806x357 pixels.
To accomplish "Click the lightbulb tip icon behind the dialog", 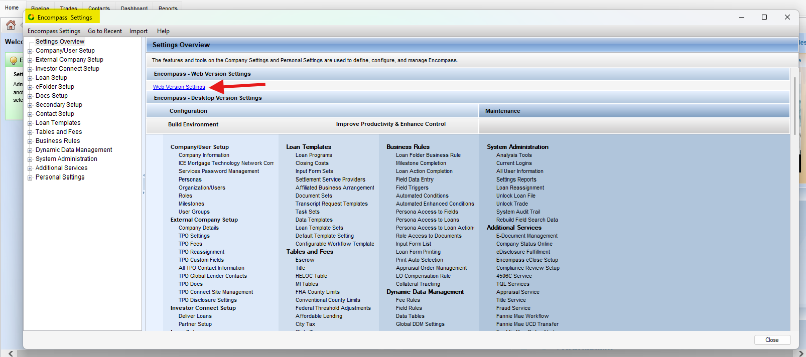I will [x=14, y=61].
